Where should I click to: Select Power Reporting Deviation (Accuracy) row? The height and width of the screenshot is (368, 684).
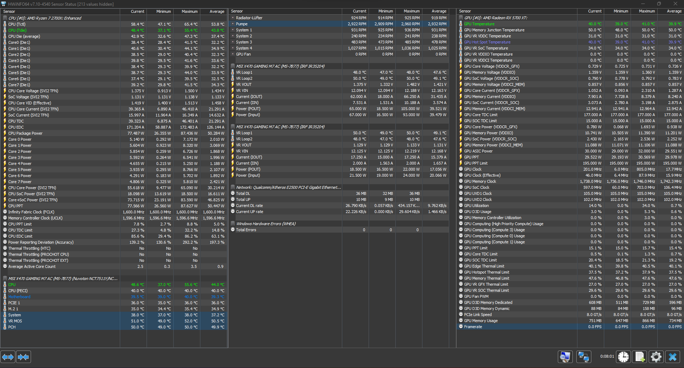[114, 242]
